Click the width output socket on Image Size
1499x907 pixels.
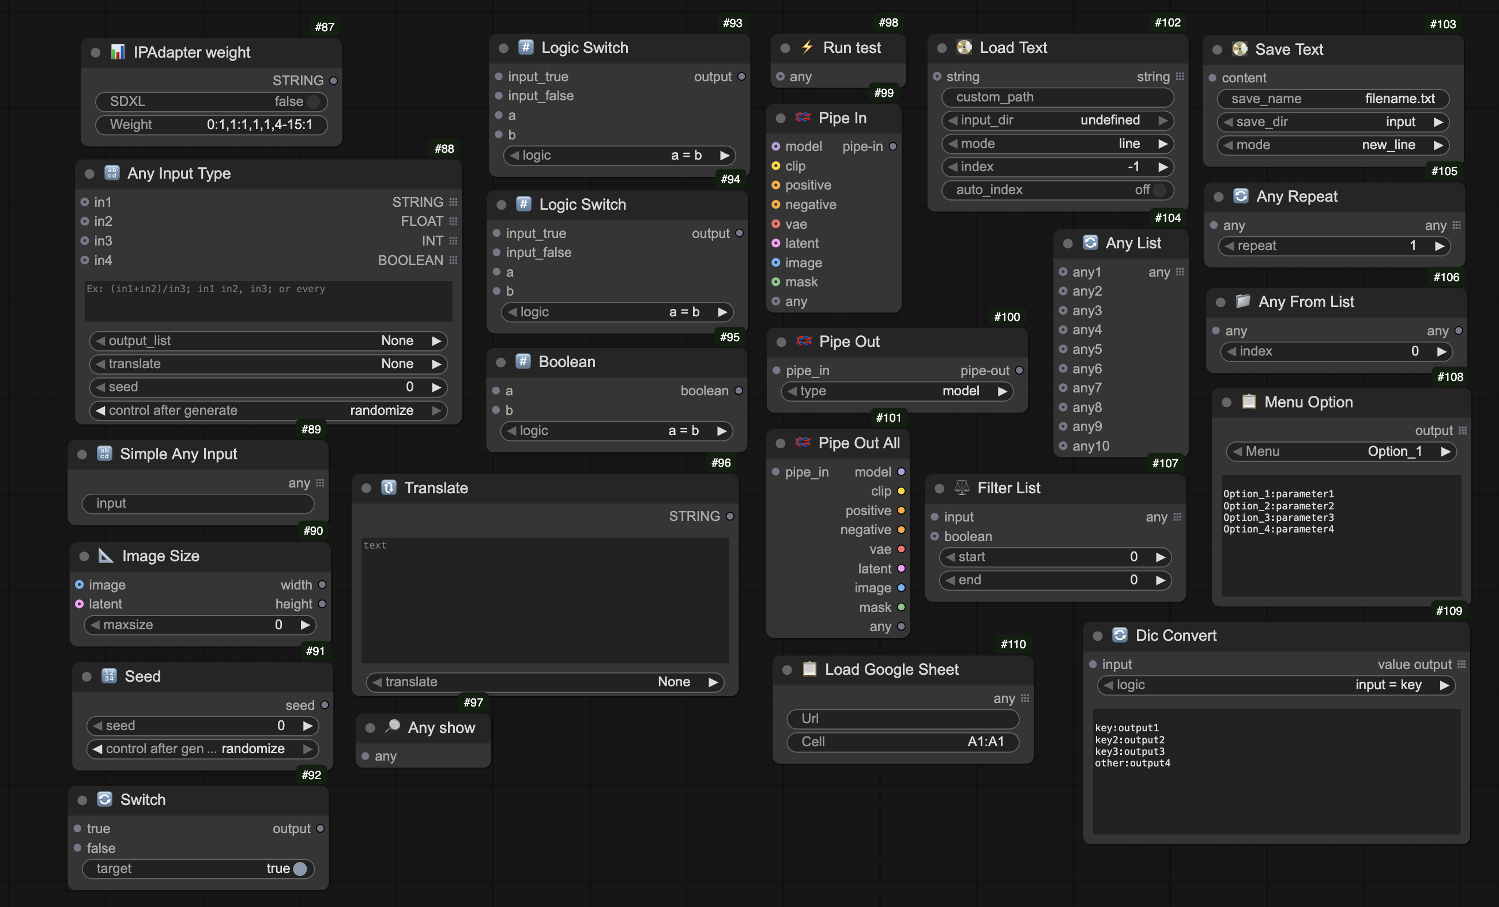[x=322, y=585]
